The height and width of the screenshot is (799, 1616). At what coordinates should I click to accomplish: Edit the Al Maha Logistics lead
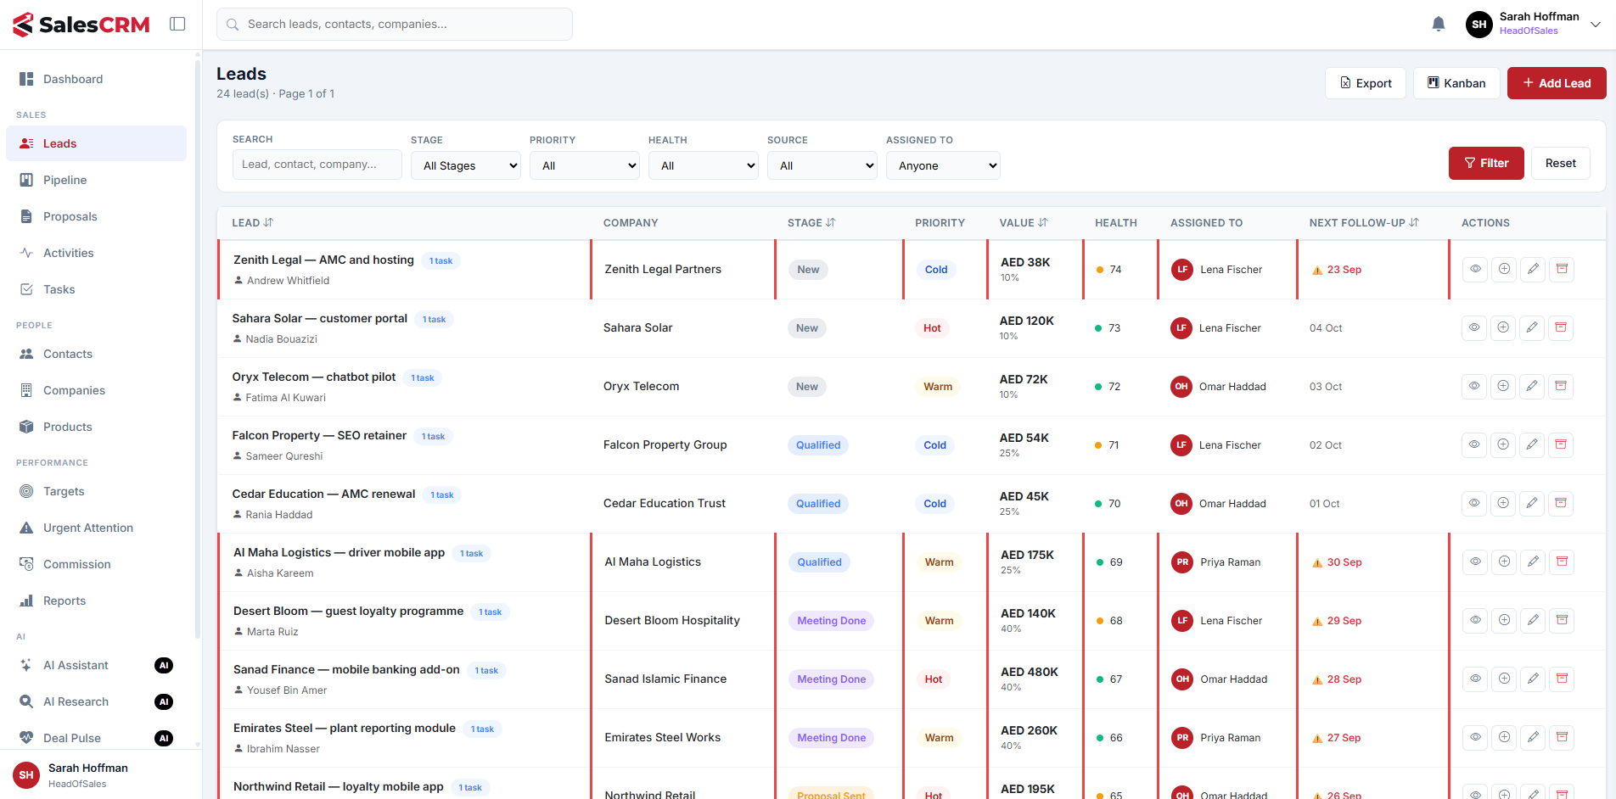click(x=1533, y=562)
